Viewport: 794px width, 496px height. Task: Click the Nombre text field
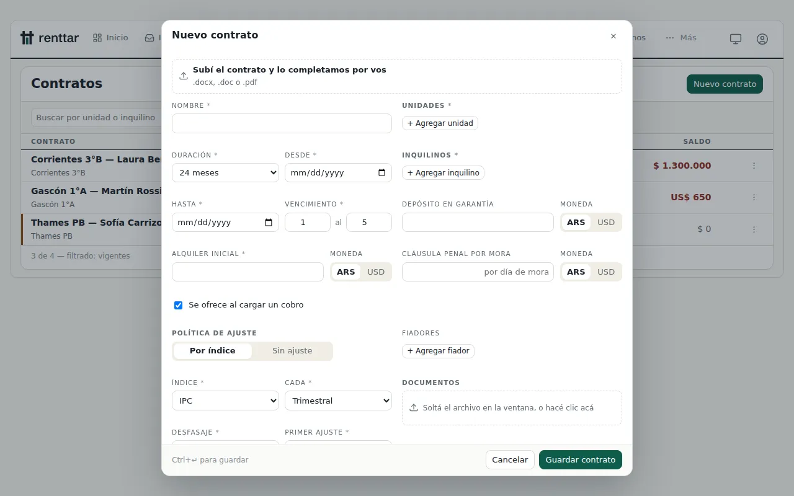coord(282,123)
